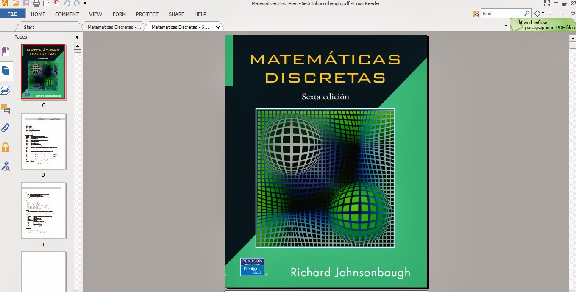Click the document view scroll up arrow

[x=572, y=38]
